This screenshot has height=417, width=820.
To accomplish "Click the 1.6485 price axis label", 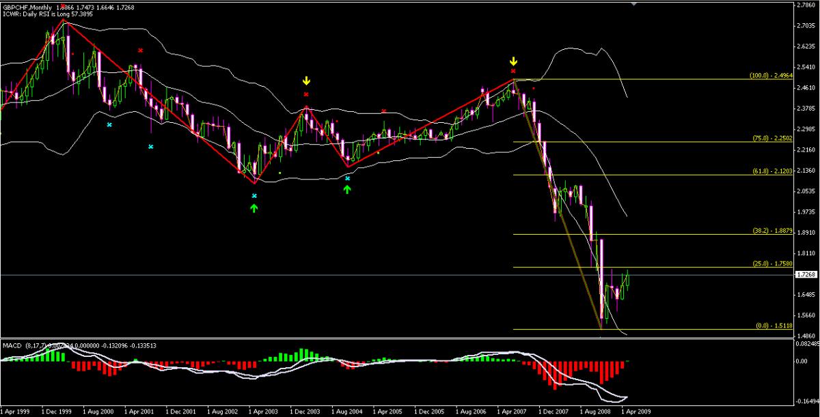I will [806, 295].
